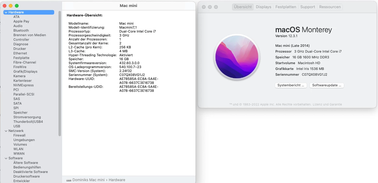
Task: Select Entwickler under Software
Action: (22, 181)
